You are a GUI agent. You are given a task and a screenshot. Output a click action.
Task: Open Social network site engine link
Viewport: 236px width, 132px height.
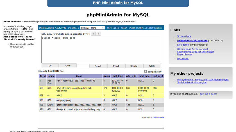click(x=192, y=82)
